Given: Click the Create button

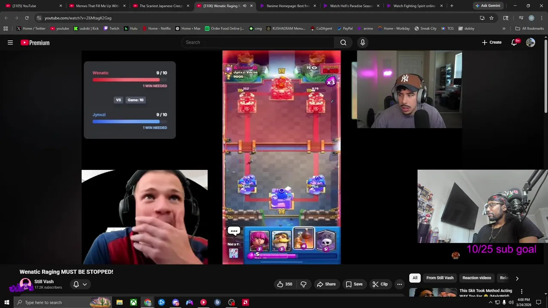Looking at the screenshot, I should (x=491, y=42).
